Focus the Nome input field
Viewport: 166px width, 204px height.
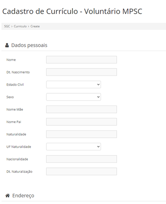pos(81,59)
